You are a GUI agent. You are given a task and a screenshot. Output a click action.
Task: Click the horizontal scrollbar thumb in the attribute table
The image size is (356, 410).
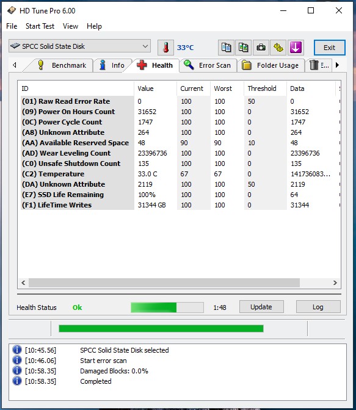[164, 282]
